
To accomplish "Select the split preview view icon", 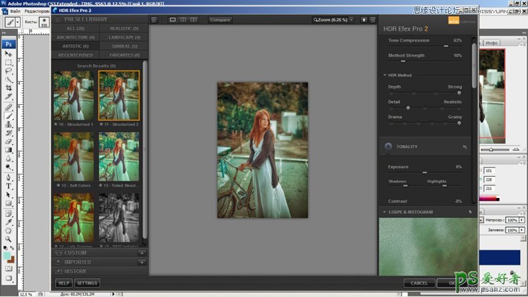I will point(183,20).
